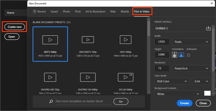Image resolution: width=216 pixels, height=111 pixels.
Task: Click the blue Create button
Action: click(185, 103)
